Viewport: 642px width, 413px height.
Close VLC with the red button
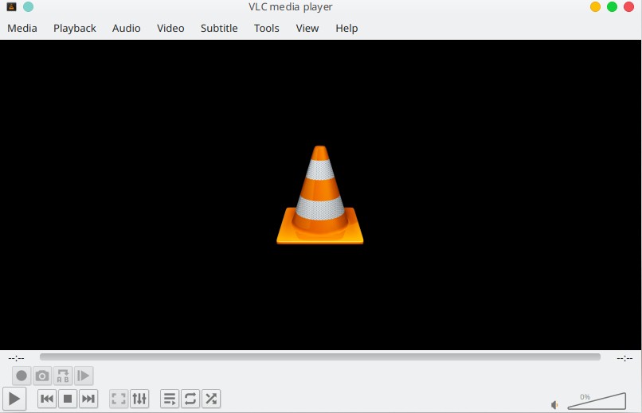(x=629, y=7)
